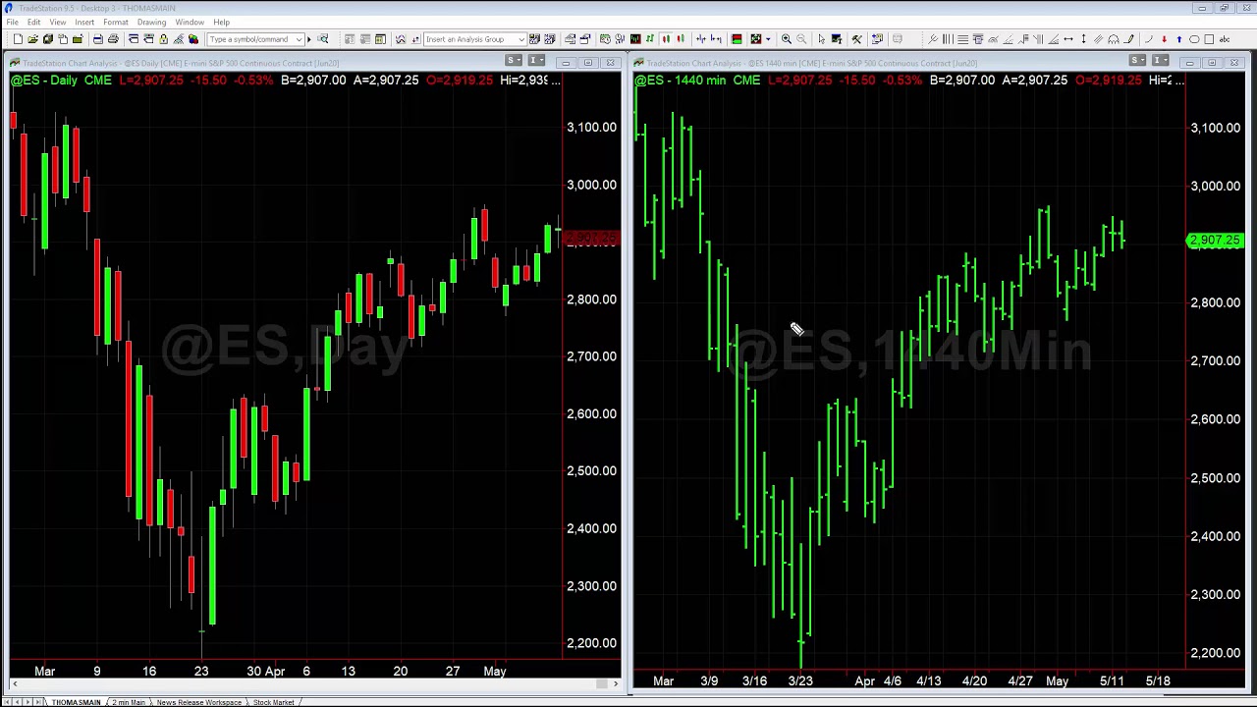1257x707 pixels.
Task: Click the red/green chart colors swatch icon
Action: 736,39
